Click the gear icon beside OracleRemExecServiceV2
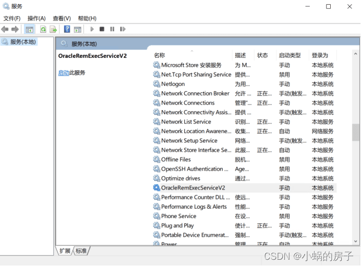Viewport: 361px width, 266px height. click(x=157, y=188)
